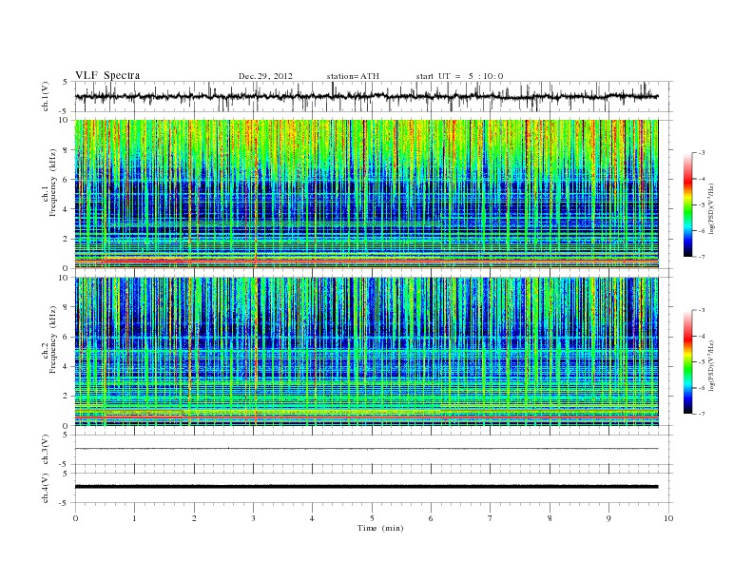Screen dimensions: 753x582
Task: Click the ch.2 colorbar "log(PSD)(V²/Hz)" label
Action: click(711, 365)
